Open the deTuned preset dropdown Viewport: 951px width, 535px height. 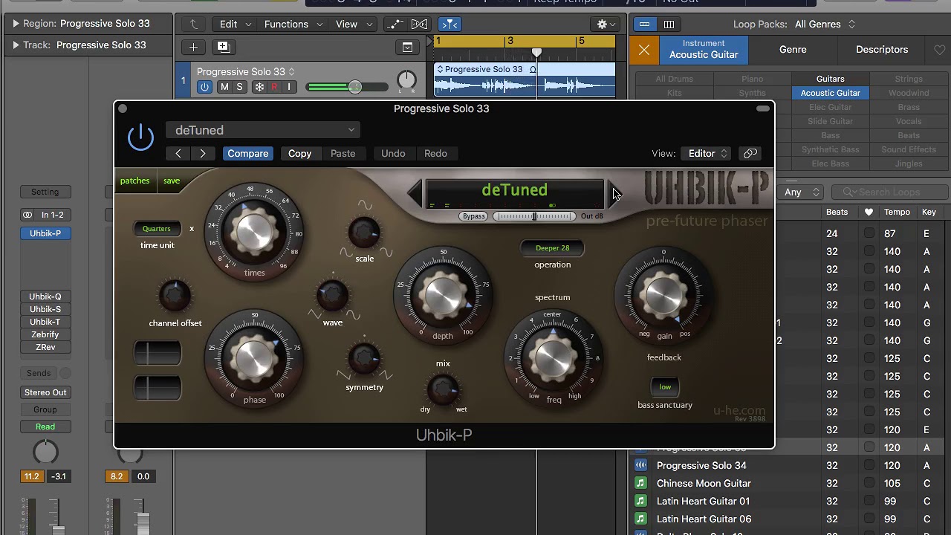[263, 130]
